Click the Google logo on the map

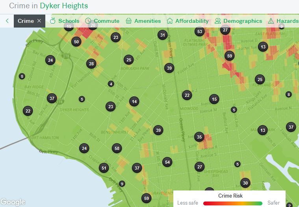click(x=13, y=202)
